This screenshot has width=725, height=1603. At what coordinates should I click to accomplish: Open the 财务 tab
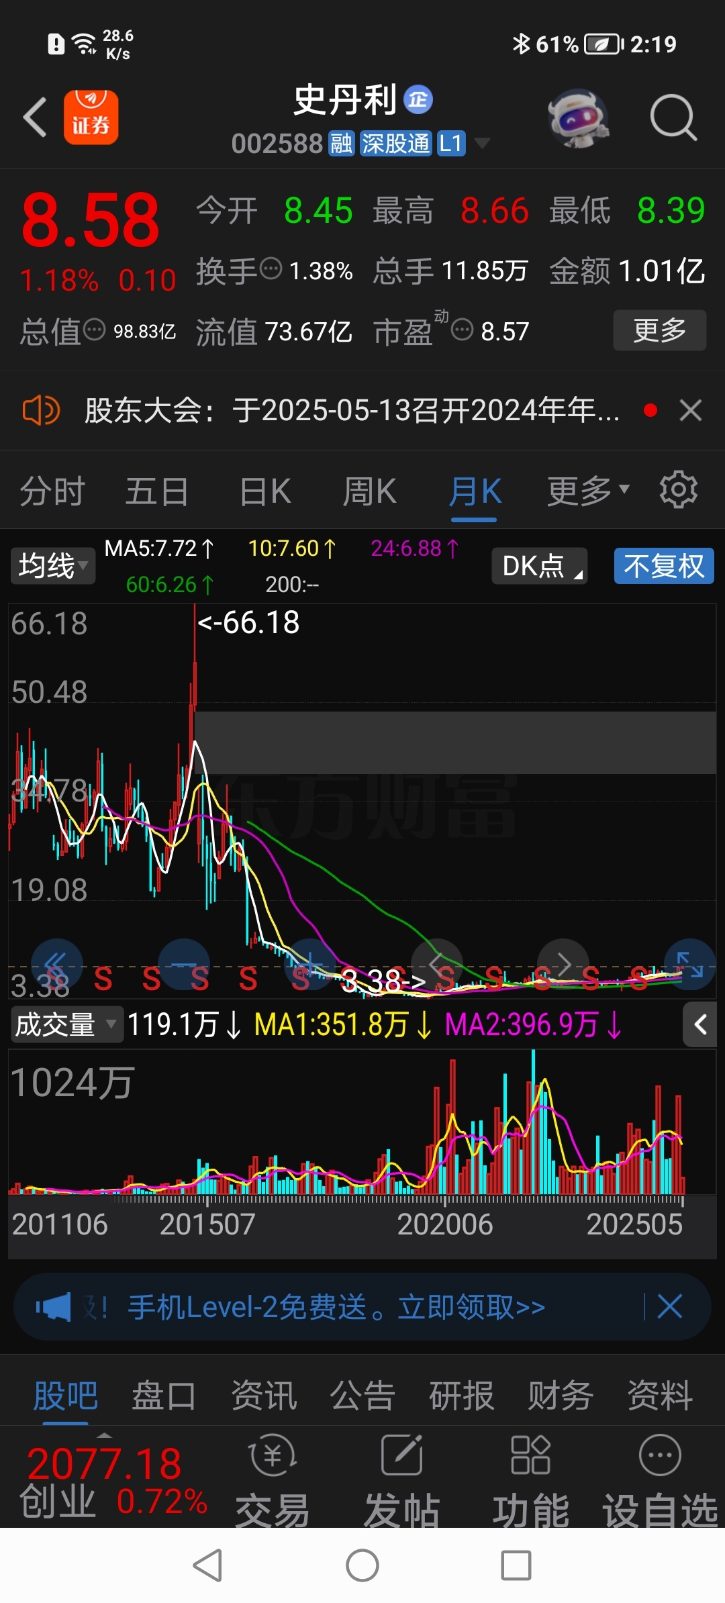(x=561, y=1396)
